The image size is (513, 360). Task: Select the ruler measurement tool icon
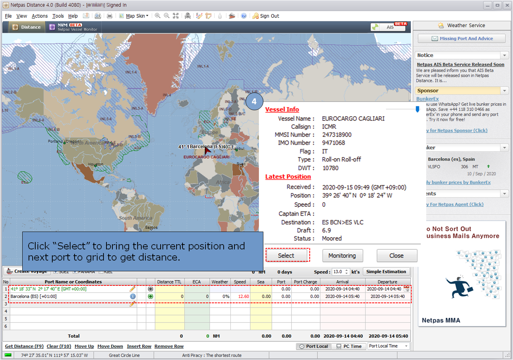point(208,16)
